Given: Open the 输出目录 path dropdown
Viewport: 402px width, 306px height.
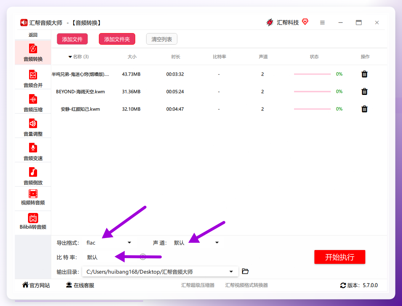Looking at the screenshot, I should [160, 272].
